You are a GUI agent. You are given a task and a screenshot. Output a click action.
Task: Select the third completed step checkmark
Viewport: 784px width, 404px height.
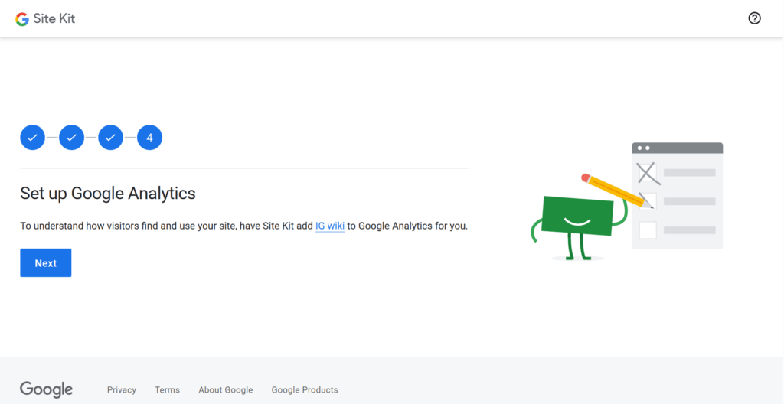[110, 138]
